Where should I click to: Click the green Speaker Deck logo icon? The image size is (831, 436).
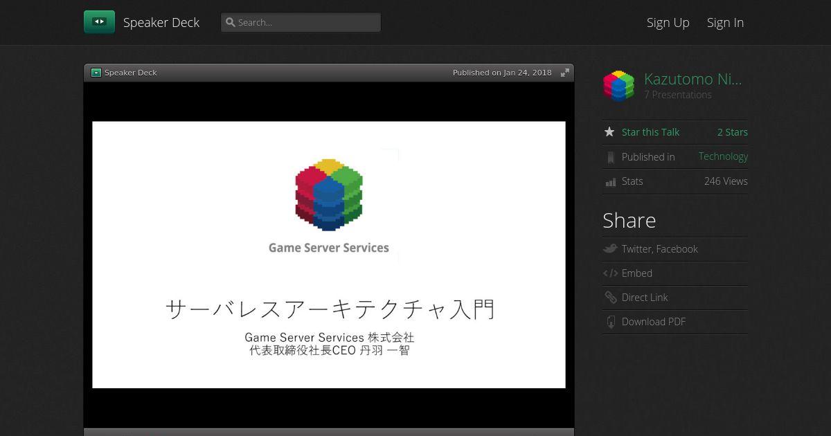click(x=99, y=22)
